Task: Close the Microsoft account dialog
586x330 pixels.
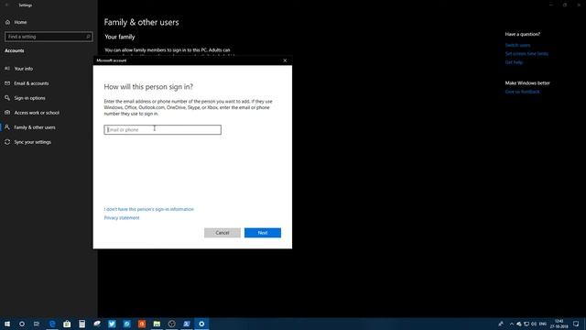Action: 285,60
